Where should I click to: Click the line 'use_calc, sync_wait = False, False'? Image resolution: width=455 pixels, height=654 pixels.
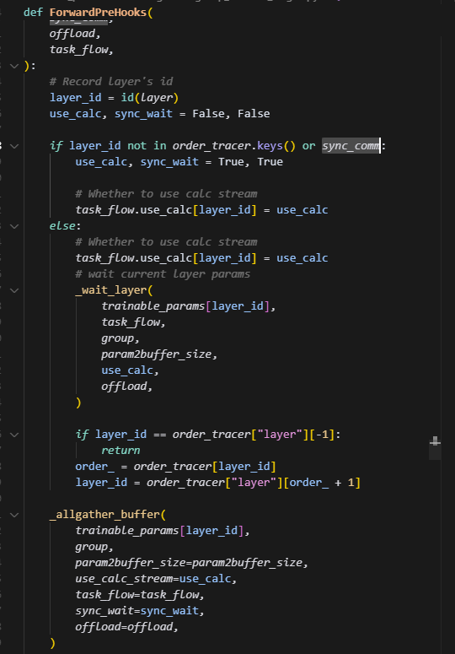click(159, 113)
